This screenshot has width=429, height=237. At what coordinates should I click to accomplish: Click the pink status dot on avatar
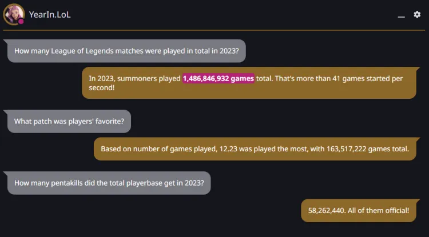point(21,21)
